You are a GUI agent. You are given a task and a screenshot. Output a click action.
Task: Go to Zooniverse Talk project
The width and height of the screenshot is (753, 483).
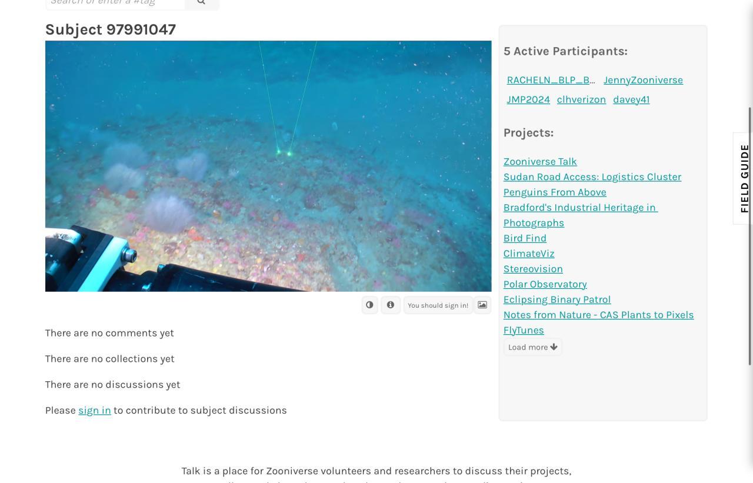[540, 161]
